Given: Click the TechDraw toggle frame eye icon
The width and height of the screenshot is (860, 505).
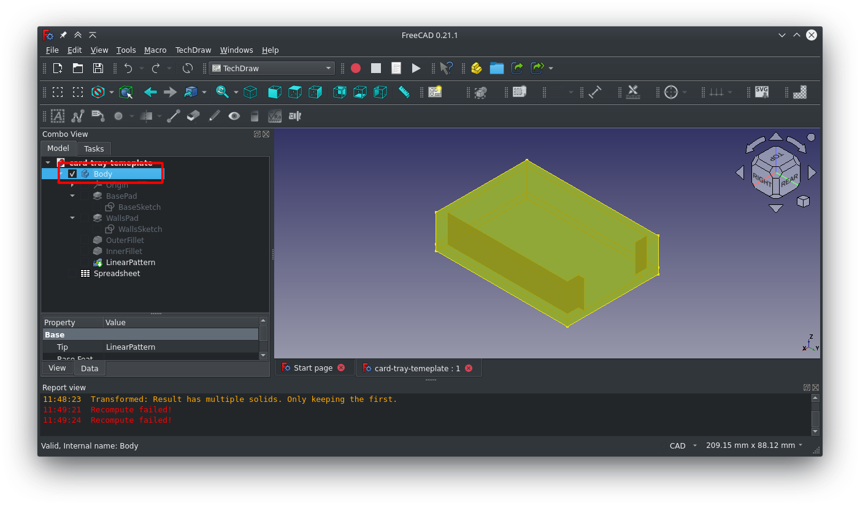Looking at the screenshot, I should [x=234, y=116].
